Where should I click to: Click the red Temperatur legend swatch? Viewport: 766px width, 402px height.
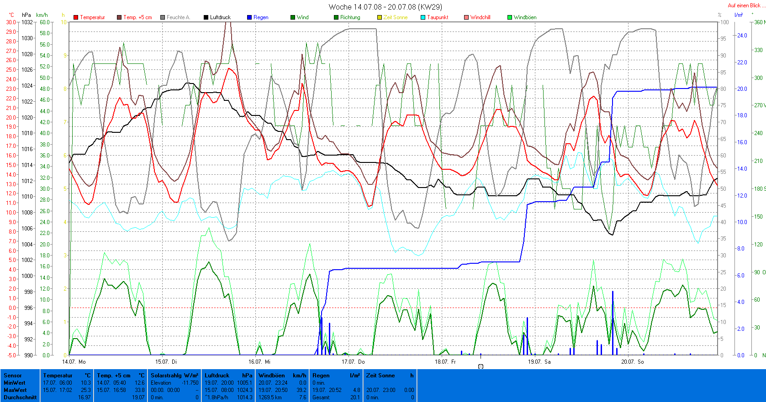(x=76, y=17)
